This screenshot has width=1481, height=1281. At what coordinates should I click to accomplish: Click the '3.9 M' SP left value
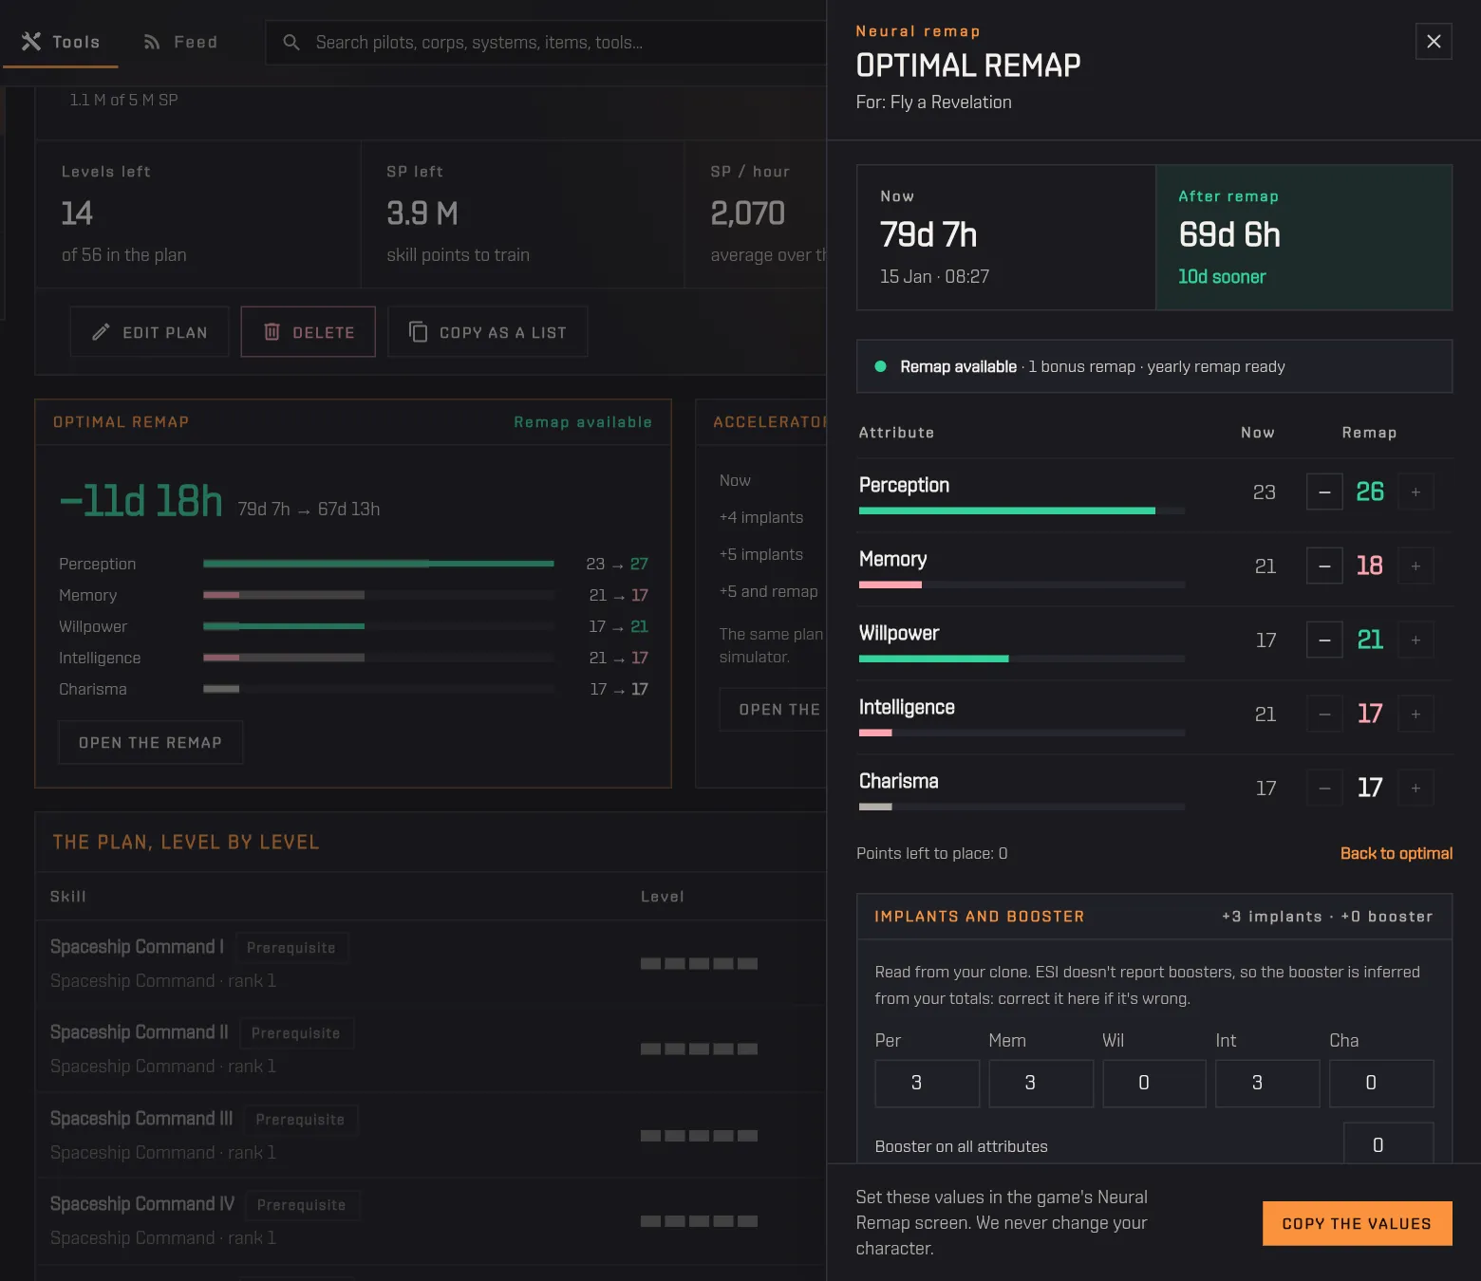(x=422, y=213)
